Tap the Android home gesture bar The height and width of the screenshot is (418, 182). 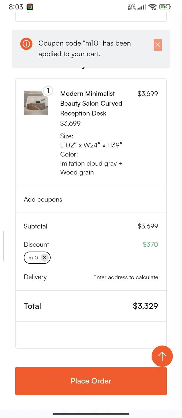[91, 414]
